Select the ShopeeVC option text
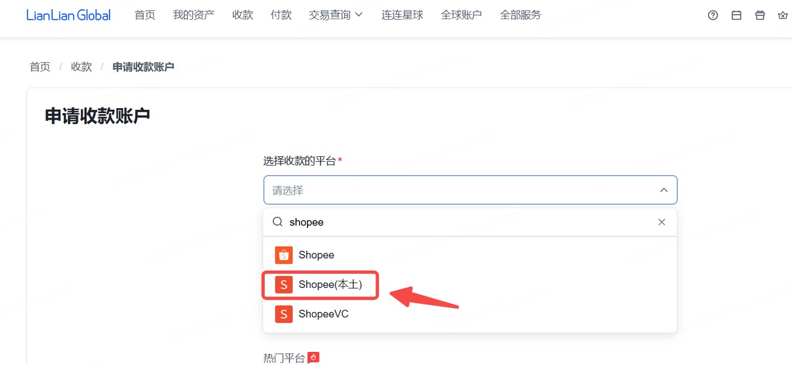The width and height of the screenshot is (792, 365). [324, 314]
